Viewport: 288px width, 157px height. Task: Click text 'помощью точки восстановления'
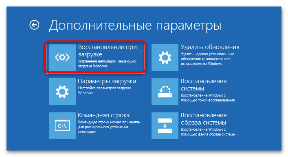[208, 100]
